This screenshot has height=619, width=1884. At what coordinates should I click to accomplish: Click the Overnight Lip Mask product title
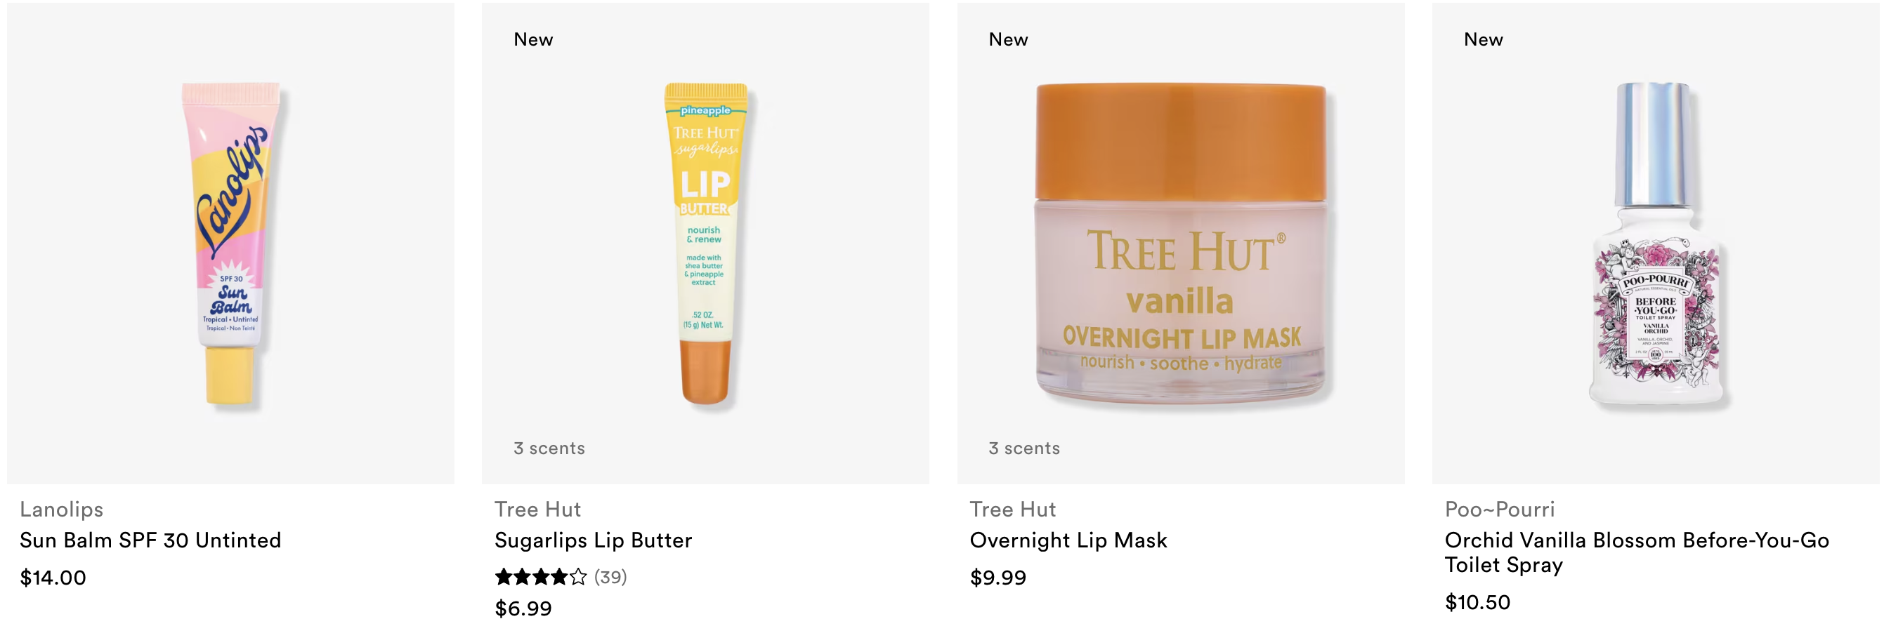pyautogui.click(x=1068, y=540)
